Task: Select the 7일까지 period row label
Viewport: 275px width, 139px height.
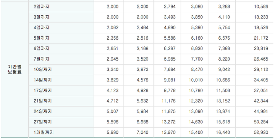Action: (41, 59)
